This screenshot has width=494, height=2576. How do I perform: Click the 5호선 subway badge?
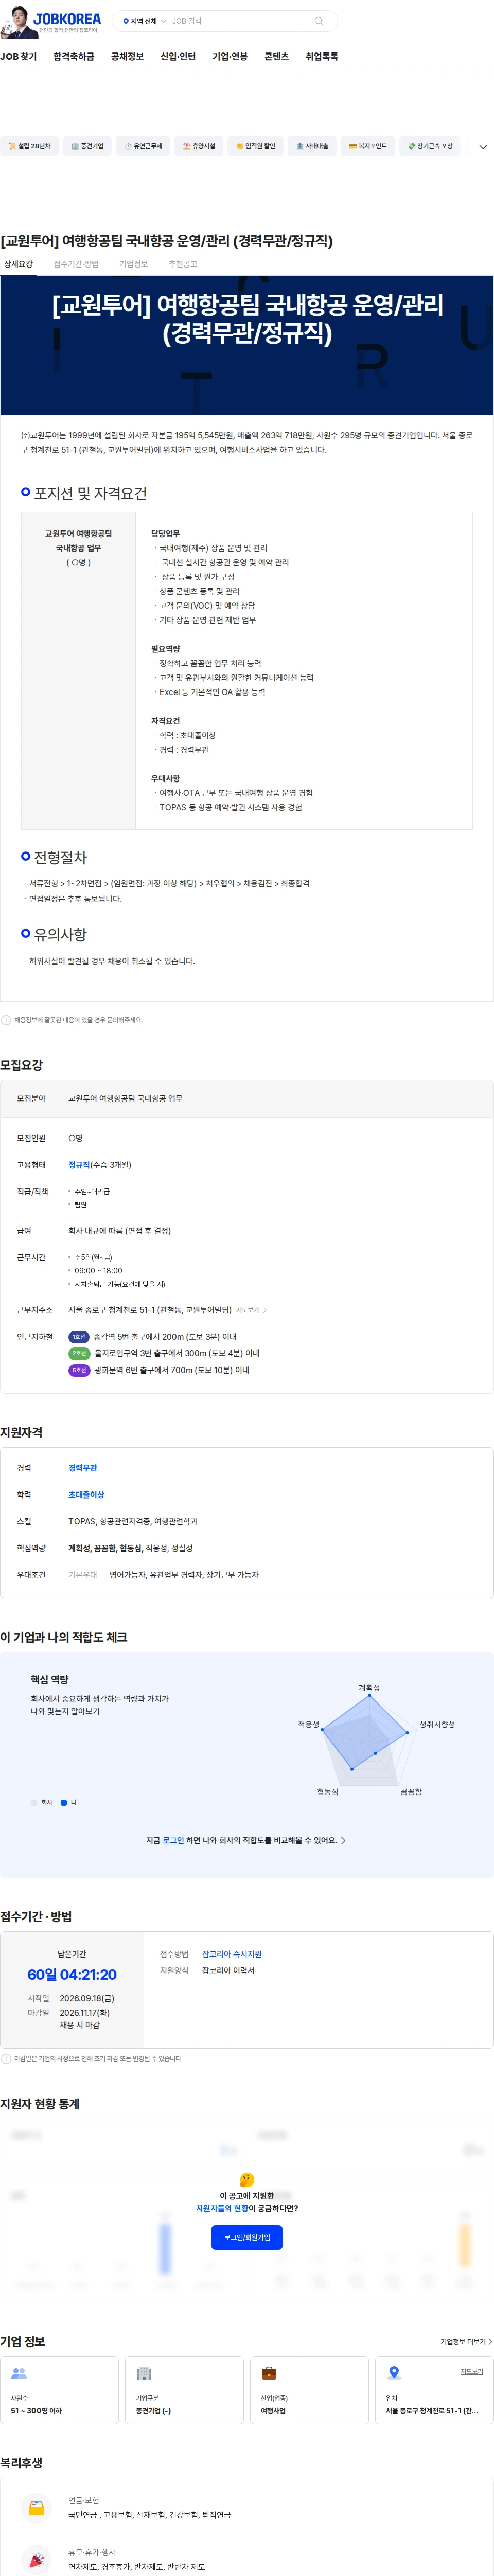pyautogui.click(x=79, y=1371)
